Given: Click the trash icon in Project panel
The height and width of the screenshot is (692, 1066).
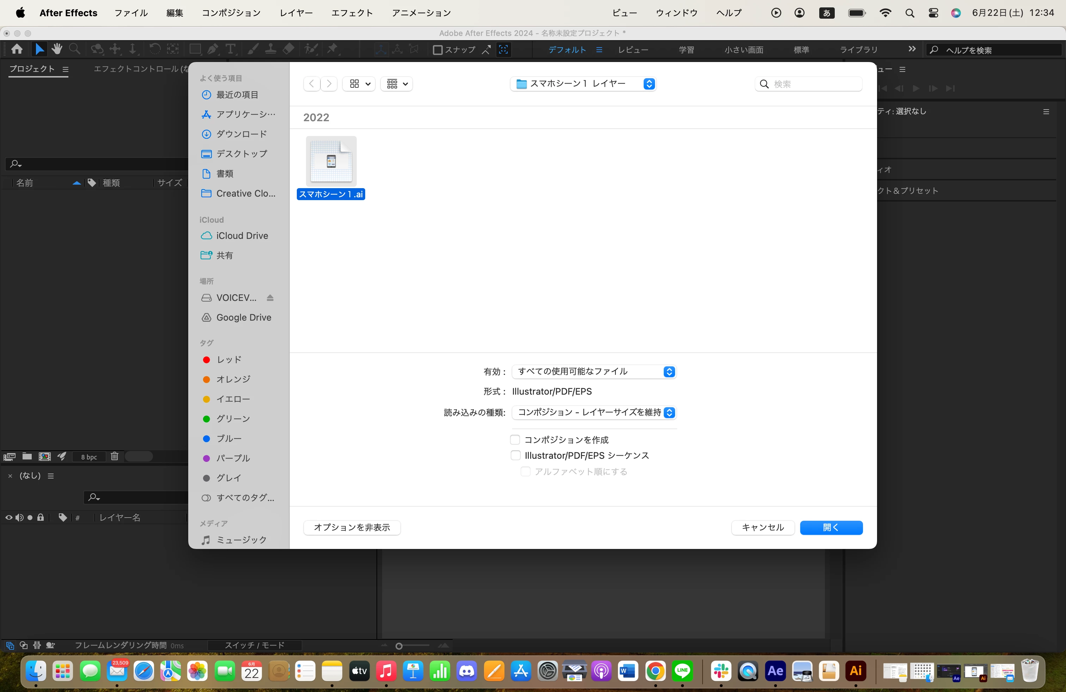Looking at the screenshot, I should click(x=115, y=456).
